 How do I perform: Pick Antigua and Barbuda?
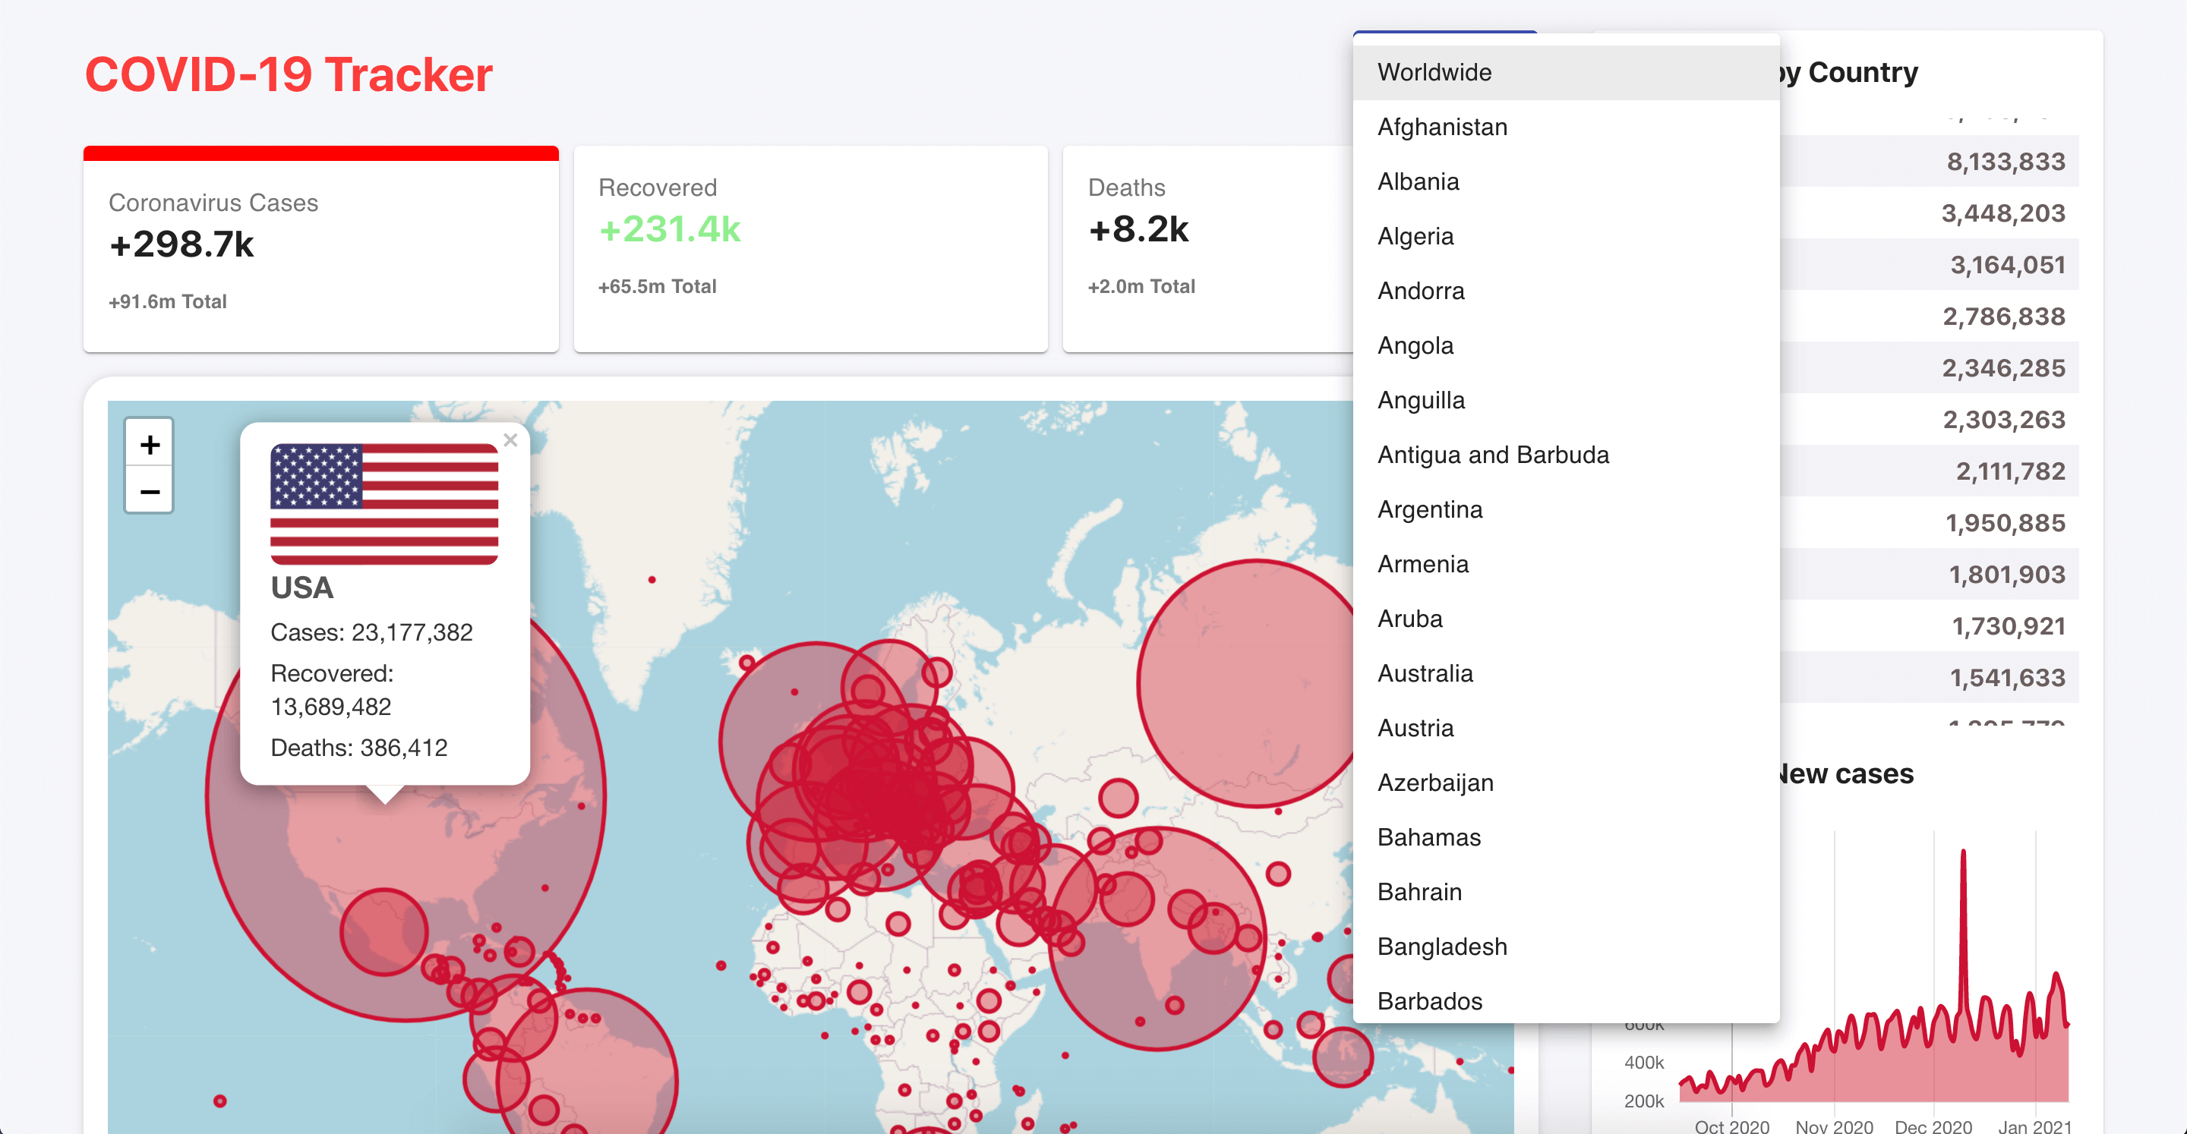point(1566,455)
